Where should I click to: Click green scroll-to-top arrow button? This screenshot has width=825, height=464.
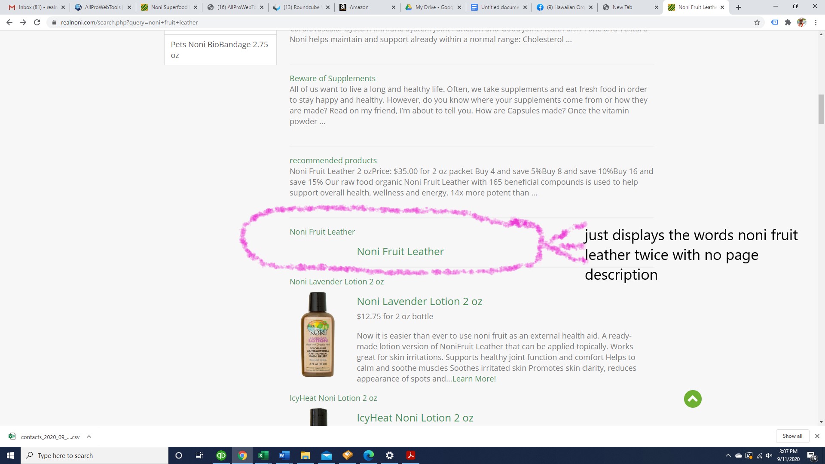(693, 399)
